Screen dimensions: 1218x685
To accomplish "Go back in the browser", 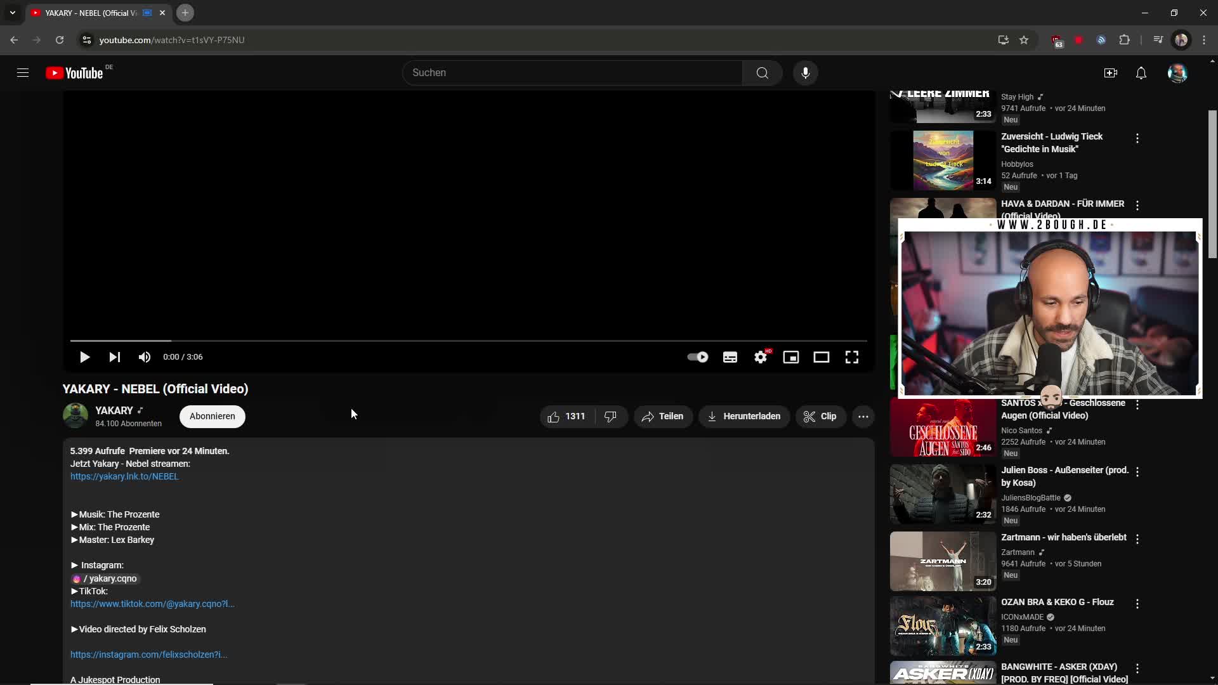I will (14, 40).
